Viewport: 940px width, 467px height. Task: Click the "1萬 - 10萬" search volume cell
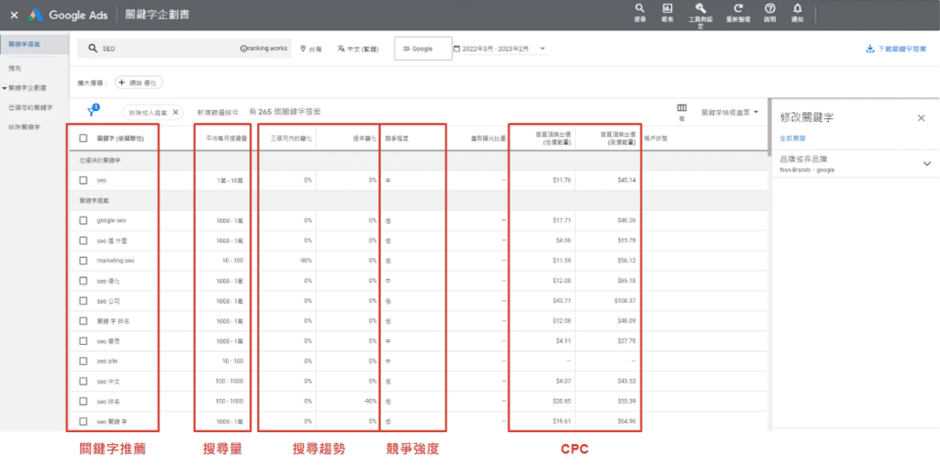point(229,180)
